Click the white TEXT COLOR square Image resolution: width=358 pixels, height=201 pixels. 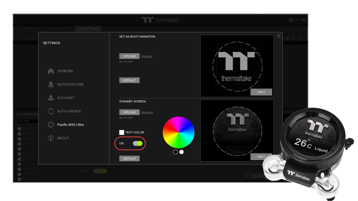tap(122, 132)
